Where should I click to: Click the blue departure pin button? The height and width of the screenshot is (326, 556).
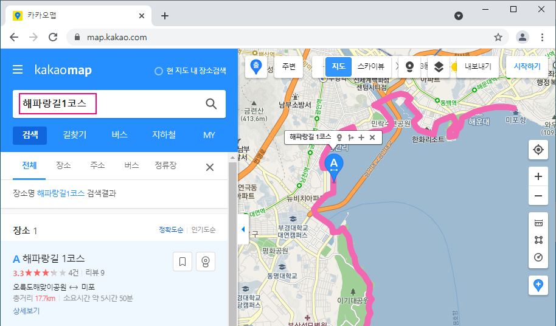256,67
